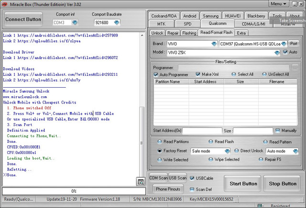
Task: Toggle the Auto checkbox next to Model
Action: (x=285, y=52)
